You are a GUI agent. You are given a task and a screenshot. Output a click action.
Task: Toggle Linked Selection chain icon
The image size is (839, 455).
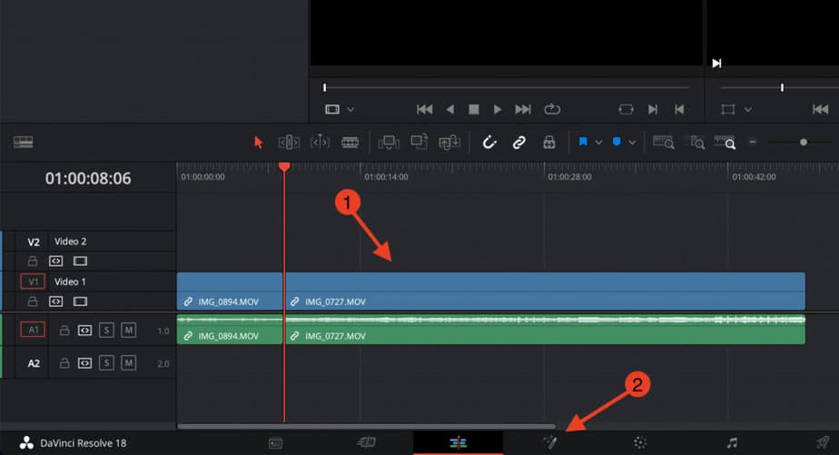[518, 143]
